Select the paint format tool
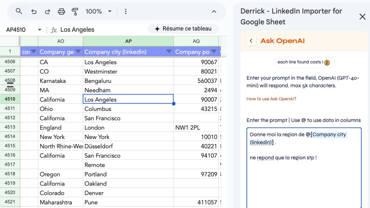The height and width of the screenshot is (208, 370). click(x=75, y=12)
